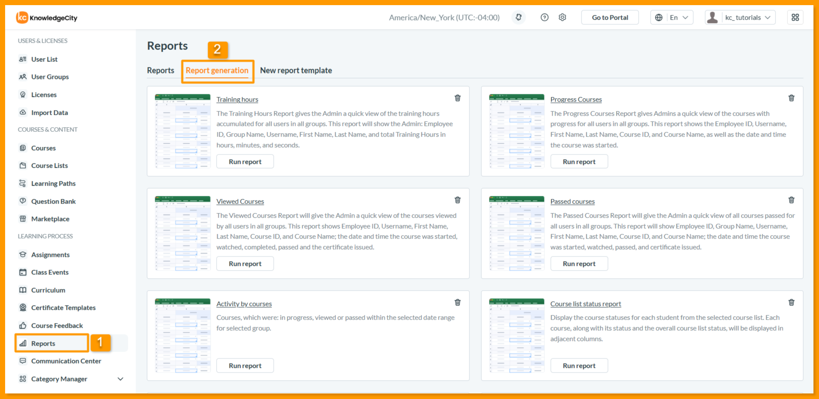Open the help question mark icon
Viewport: 819px width, 399px height.
(544, 17)
